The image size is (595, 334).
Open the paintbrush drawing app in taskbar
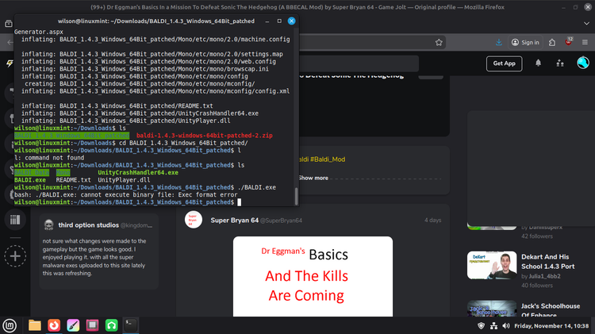(73, 325)
